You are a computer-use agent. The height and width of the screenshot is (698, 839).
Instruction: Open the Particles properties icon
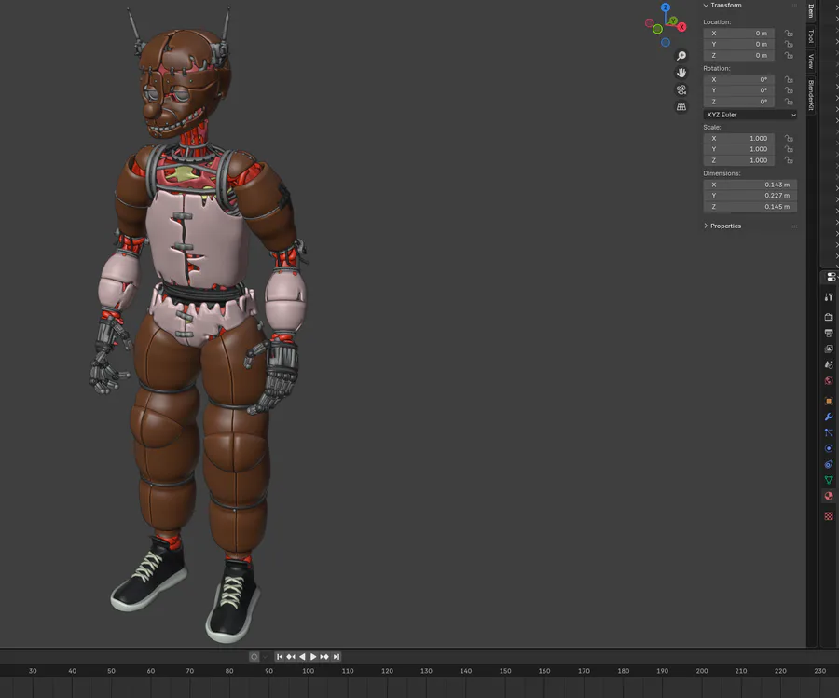[x=829, y=432]
